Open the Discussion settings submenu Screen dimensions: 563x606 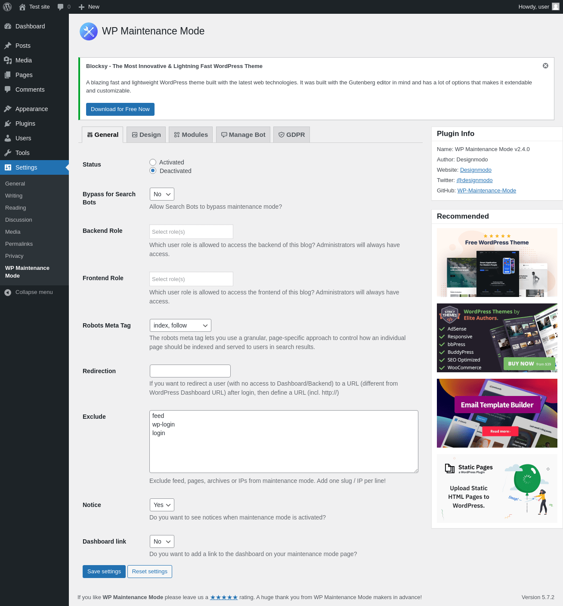pos(19,220)
